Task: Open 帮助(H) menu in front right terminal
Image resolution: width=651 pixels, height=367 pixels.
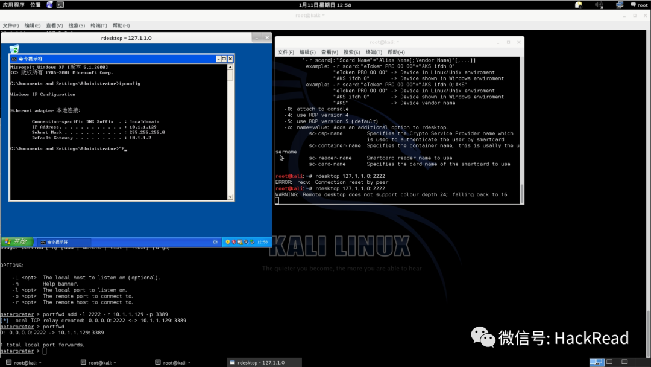Action: [x=396, y=53]
